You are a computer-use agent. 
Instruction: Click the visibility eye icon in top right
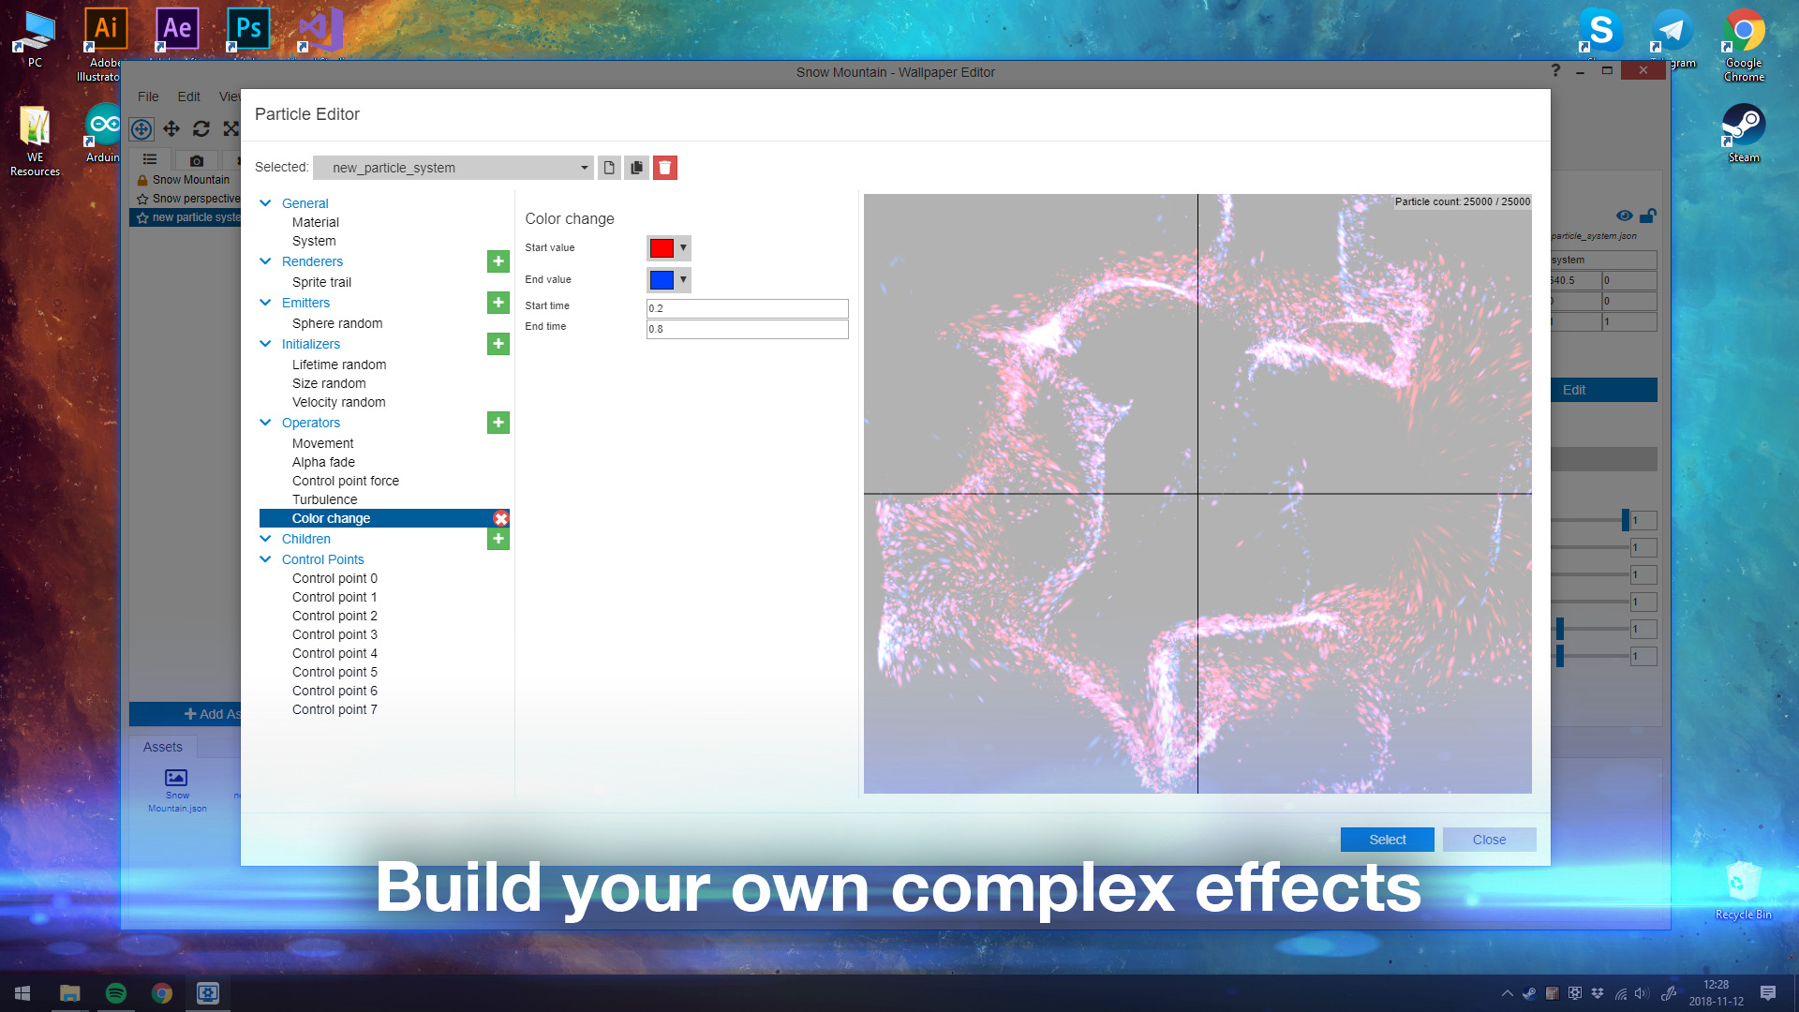(x=1624, y=216)
